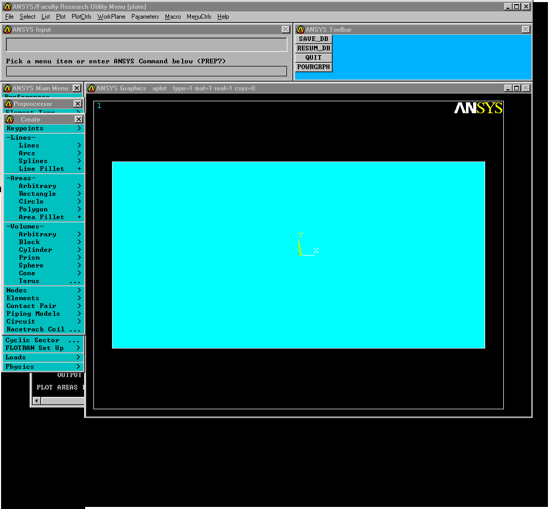Open the Loads menu item
The image size is (550, 509).
click(44, 357)
